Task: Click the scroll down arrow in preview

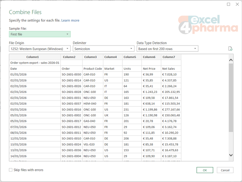Action: click(x=231, y=155)
